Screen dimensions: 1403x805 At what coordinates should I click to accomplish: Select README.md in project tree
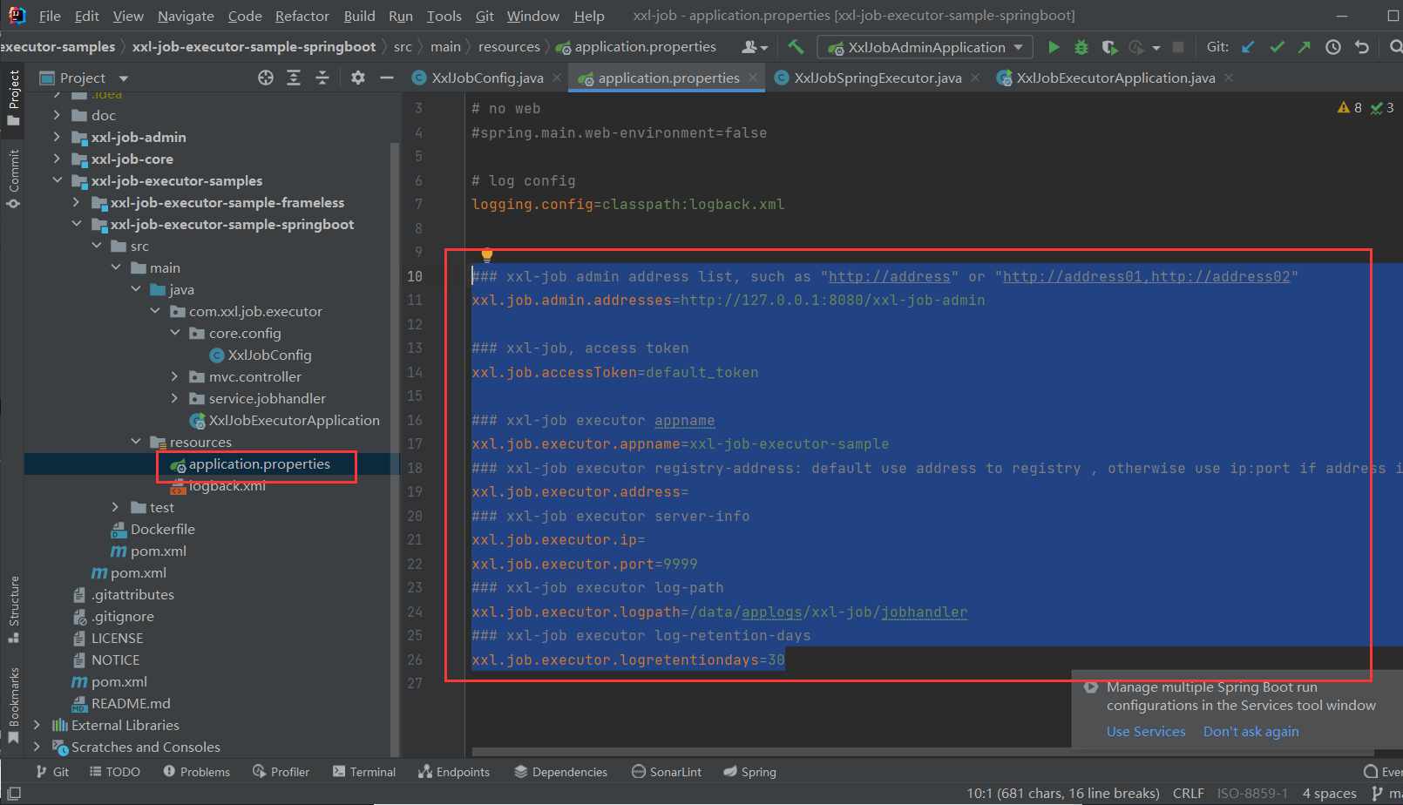coord(131,703)
